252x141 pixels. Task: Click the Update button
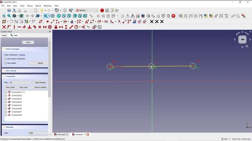tap(39, 63)
